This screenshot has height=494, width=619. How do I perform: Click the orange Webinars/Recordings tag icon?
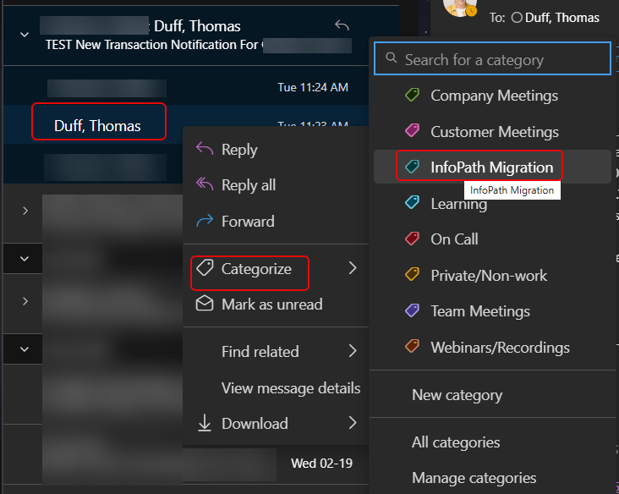click(412, 347)
